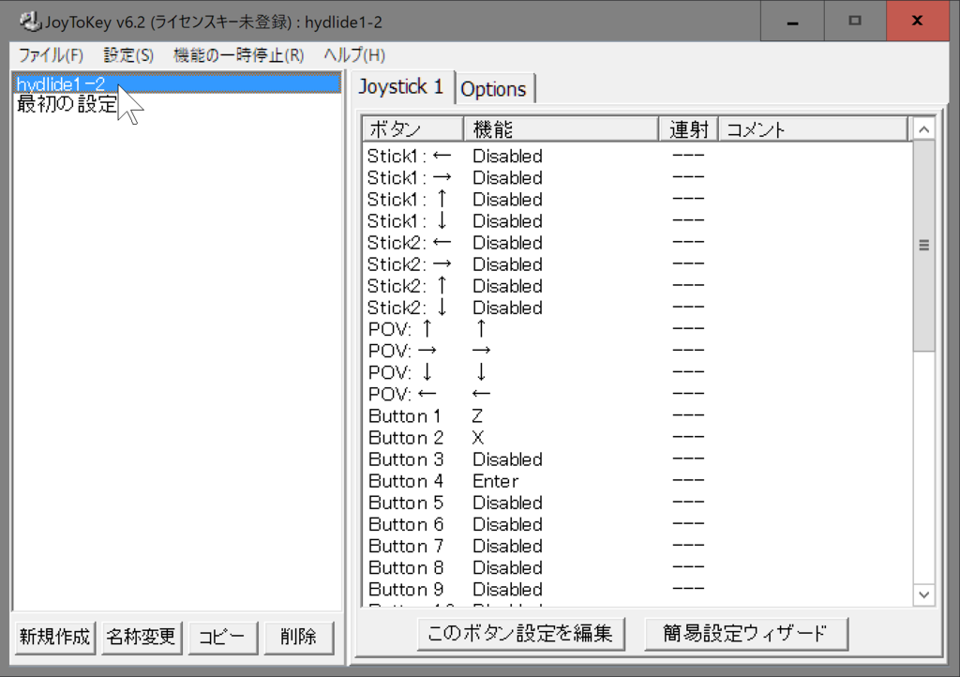Select the hydlide1-2 profile
This screenshot has width=960, height=677.
pyautogui.click(x=176, y=83)
